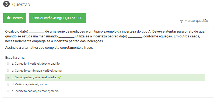Click the 'Escolha uma:' label
214x98 pixels.
[15, 58]
